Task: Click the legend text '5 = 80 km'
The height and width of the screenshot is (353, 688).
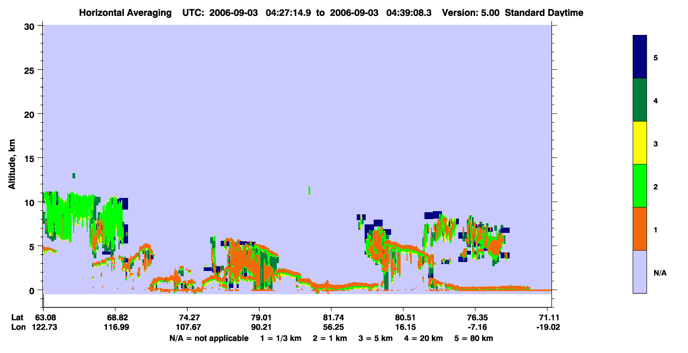Action: (474, 338)
